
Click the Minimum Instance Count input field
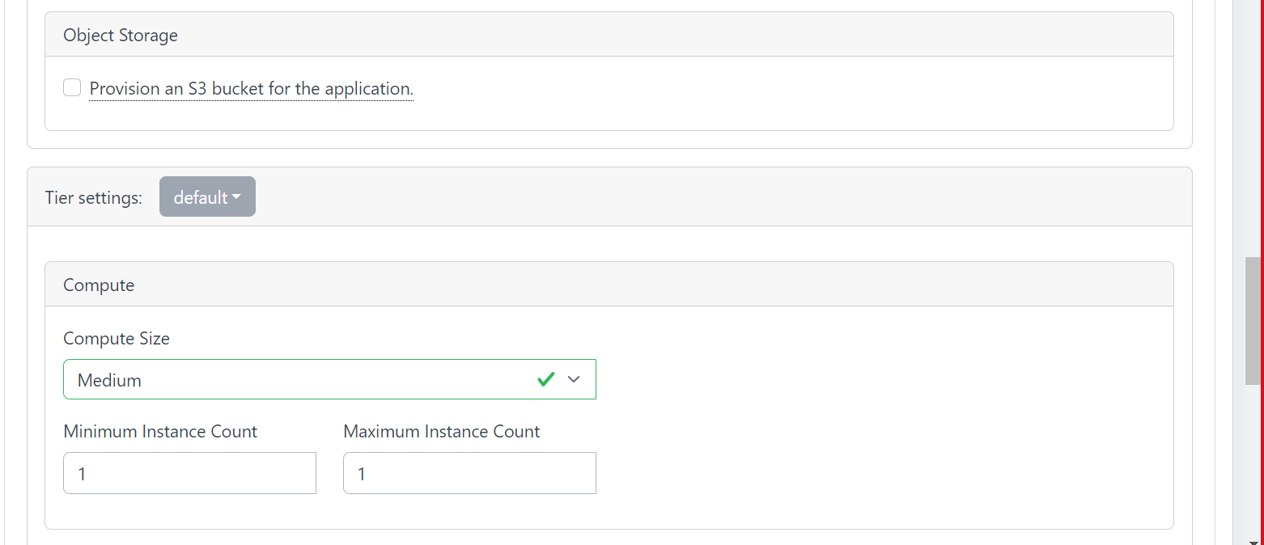[189, 473]
